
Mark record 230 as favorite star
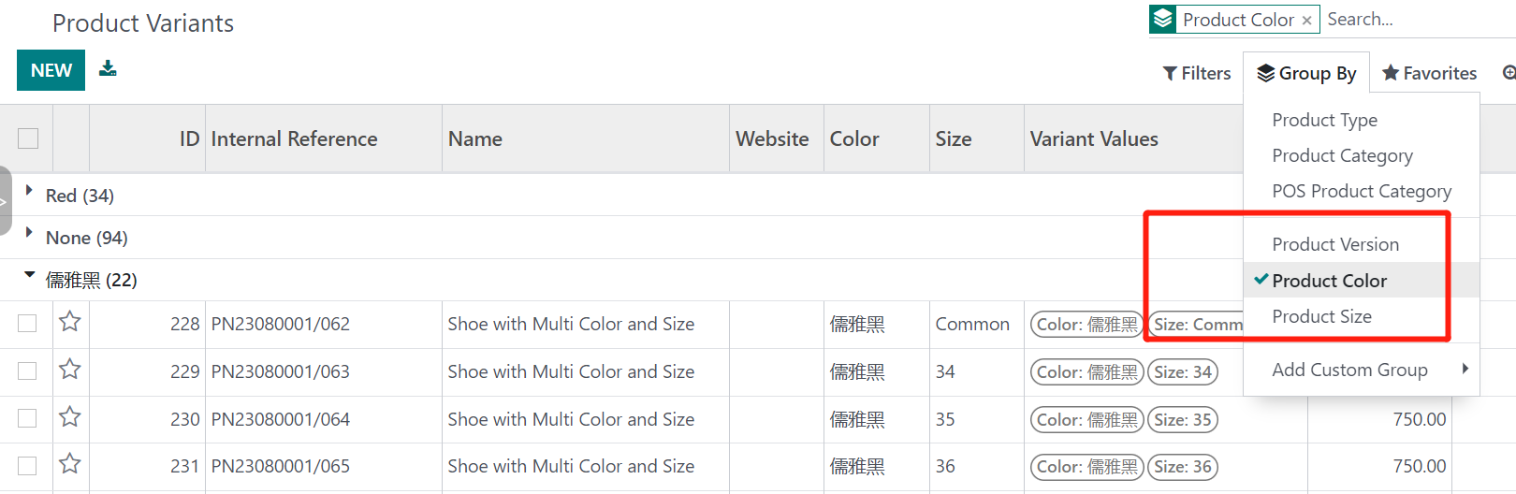point(70,418)
